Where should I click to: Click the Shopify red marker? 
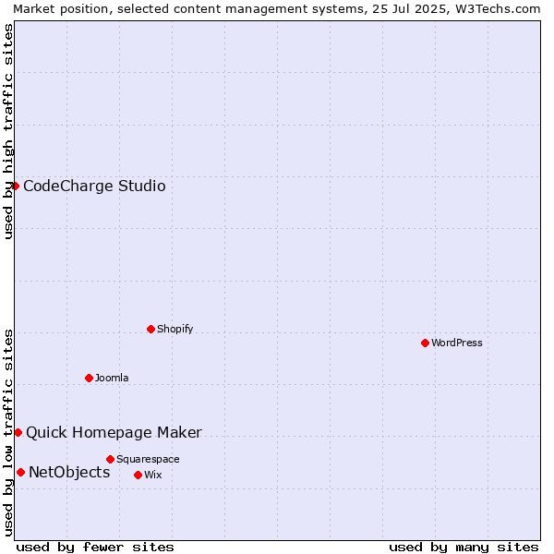click(x=151, y=329)
